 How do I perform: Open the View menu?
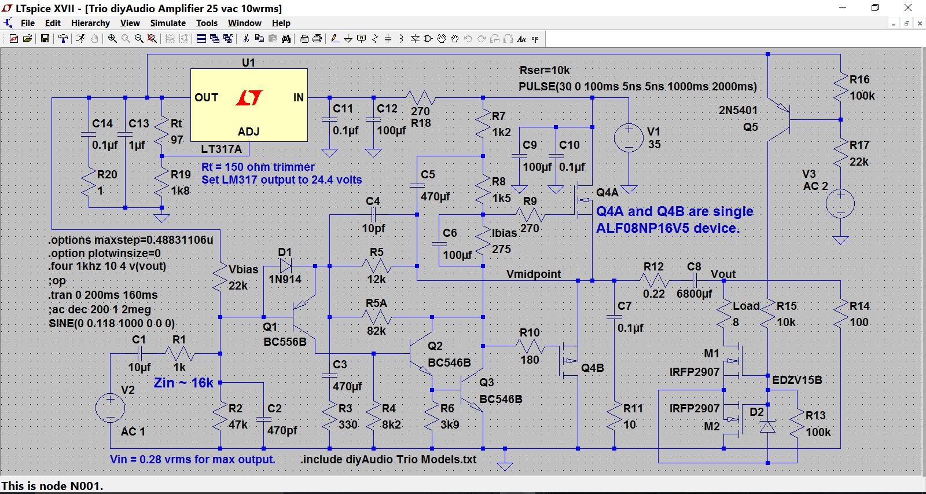[130, 23]
